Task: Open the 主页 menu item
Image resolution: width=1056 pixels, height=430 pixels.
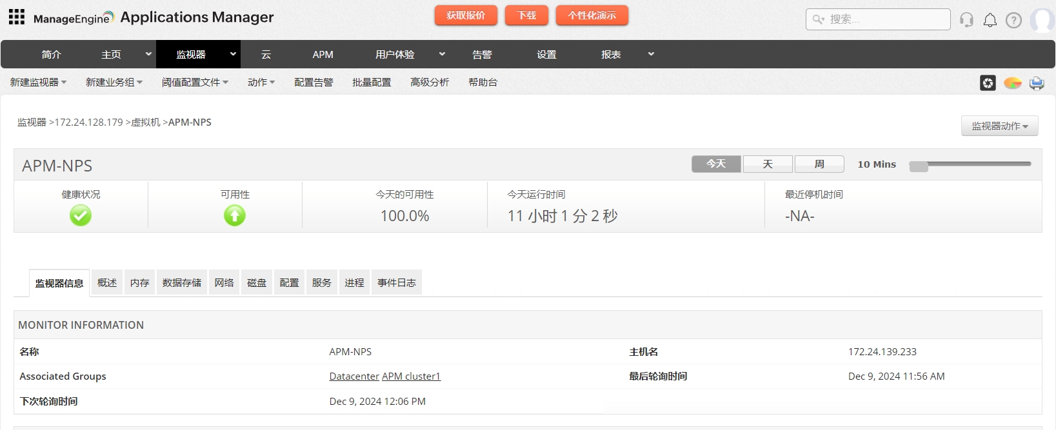Action: (x=111, y=55)
